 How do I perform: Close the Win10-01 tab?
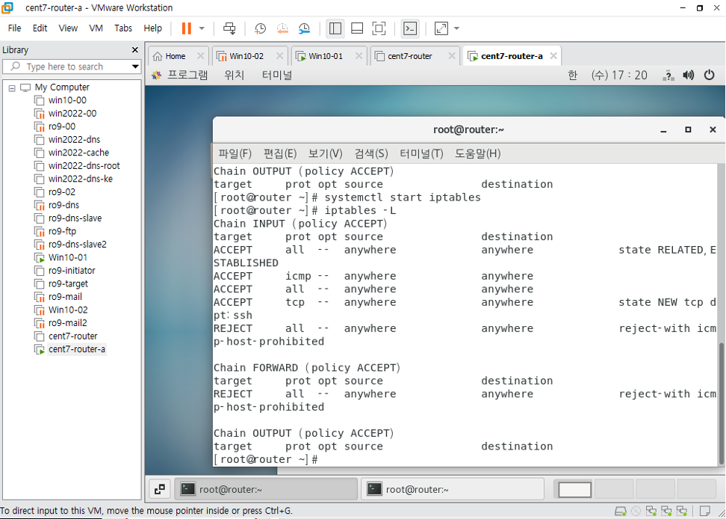[x=359, y=56]
